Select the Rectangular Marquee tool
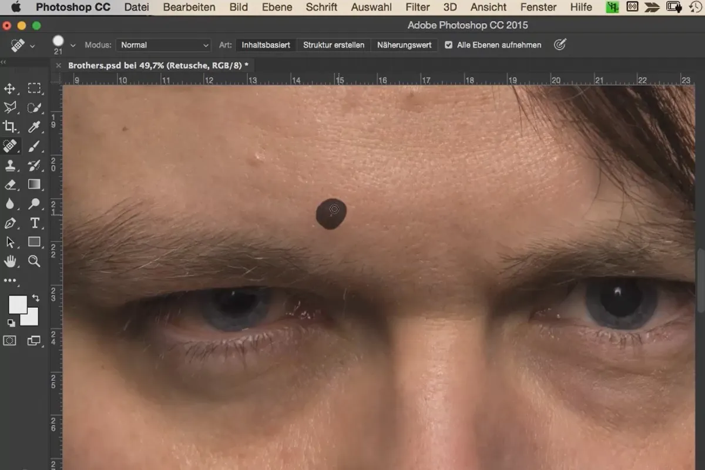The width and height of the screenshot is (705, 470). pyautogui.click(x=35, y=89)
